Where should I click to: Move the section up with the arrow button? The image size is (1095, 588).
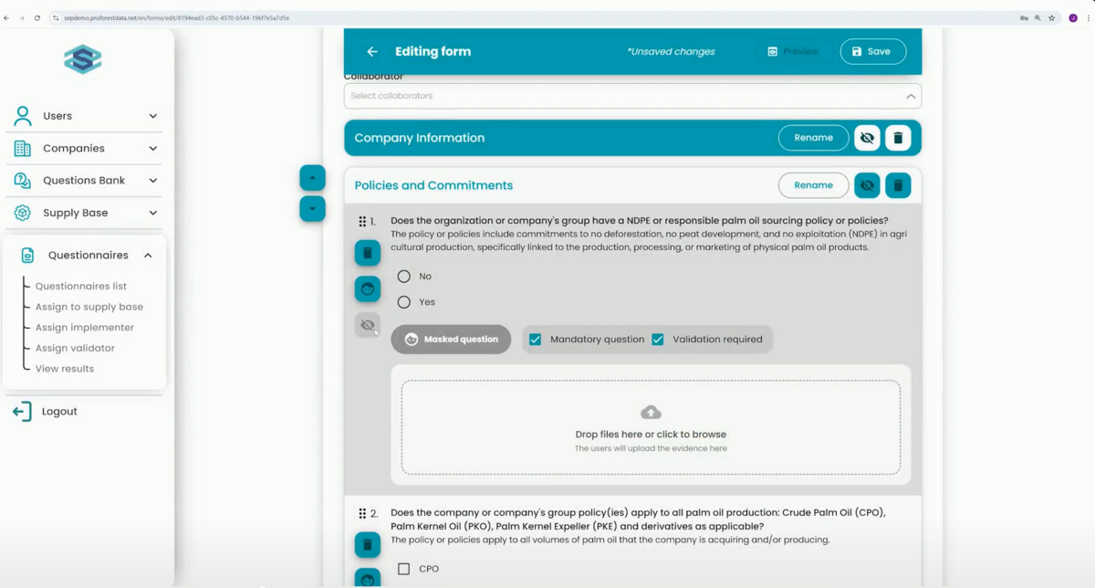[x=312, y=177]
